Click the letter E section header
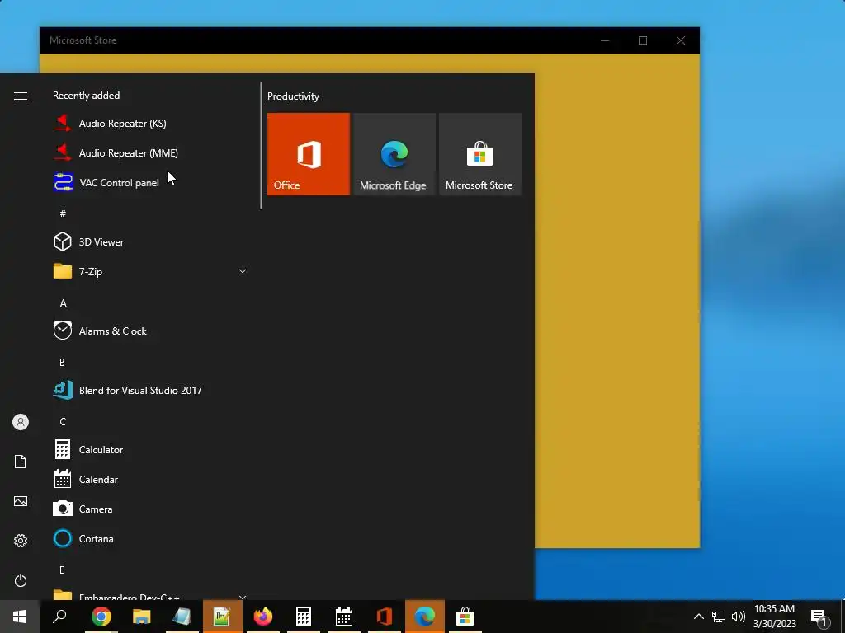Image resolution: width=845 pixels, height=633 pixels. click(x=62, y=570)
